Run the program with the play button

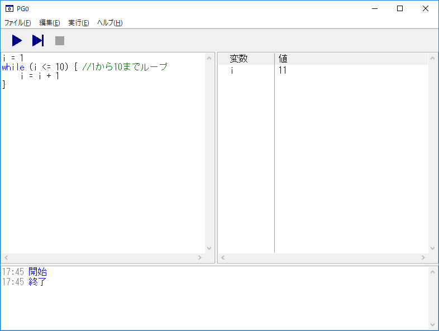point(17,41)
